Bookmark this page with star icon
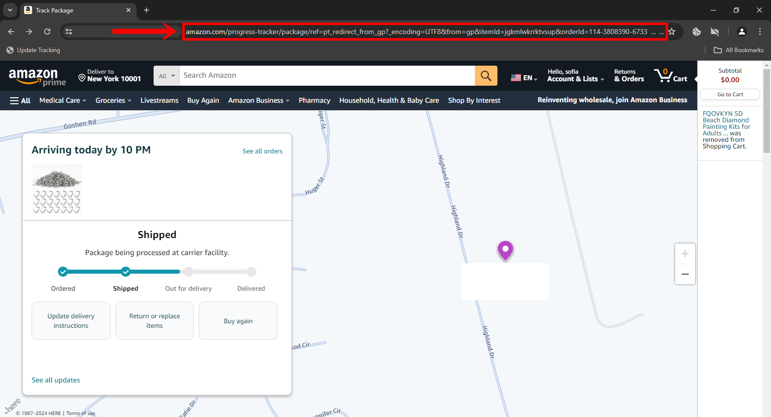Image resolution: width=771 pixels, height=417 pixels. [672, 32]
